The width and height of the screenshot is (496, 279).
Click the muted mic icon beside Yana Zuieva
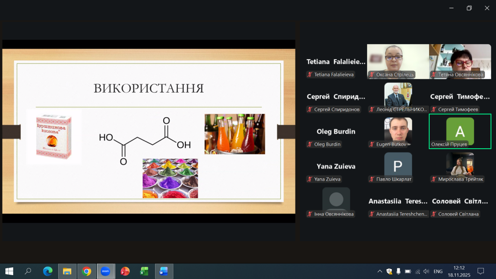pos(310,179)
